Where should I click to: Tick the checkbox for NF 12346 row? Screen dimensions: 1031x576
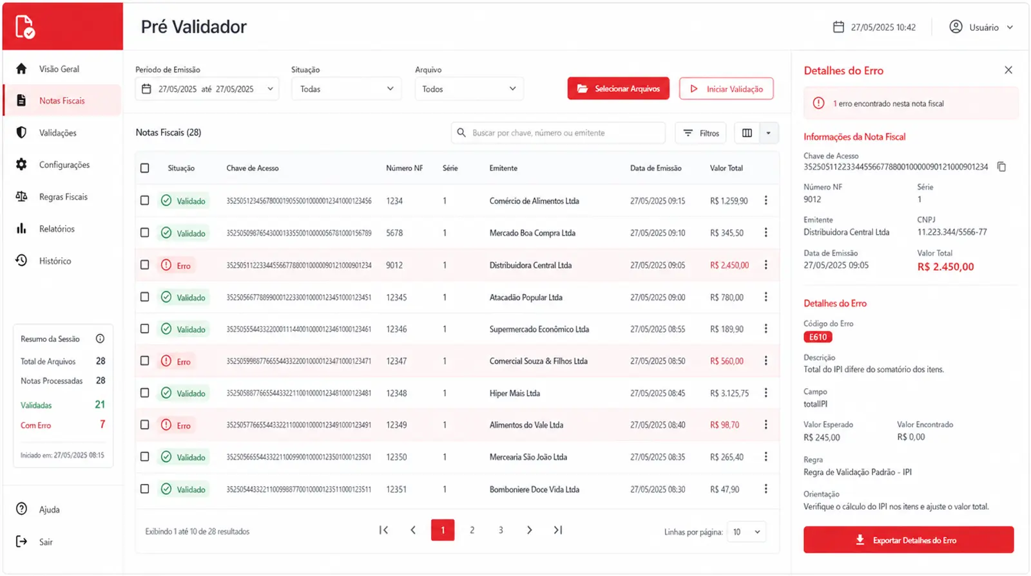pos(144,329)
